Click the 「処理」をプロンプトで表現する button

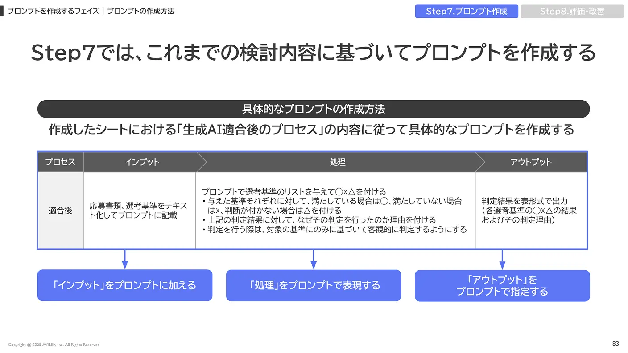click(x=314, y=285)
